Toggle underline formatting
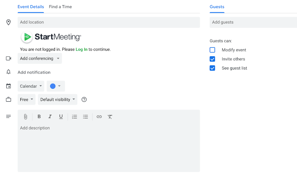 click(x=61, y=117)
